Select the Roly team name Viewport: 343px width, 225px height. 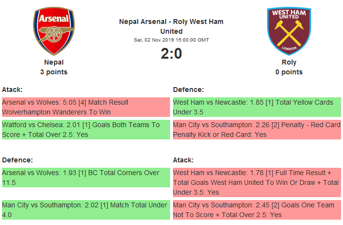click(x=289, y=62)
